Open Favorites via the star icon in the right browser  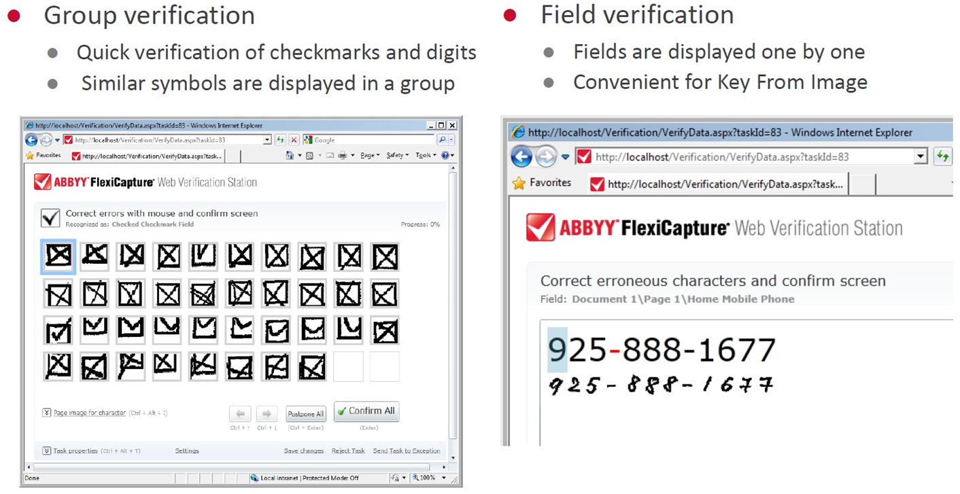pyautogui.click(x=519, y=183)
